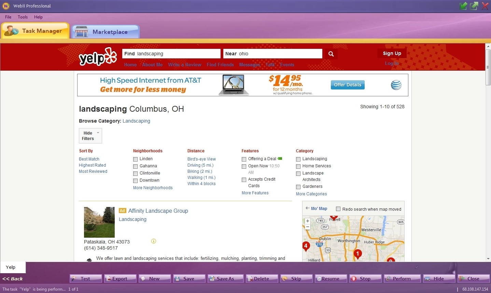Click the Find search input field
The image size is (491, 293).
click(x=171, y=54)
